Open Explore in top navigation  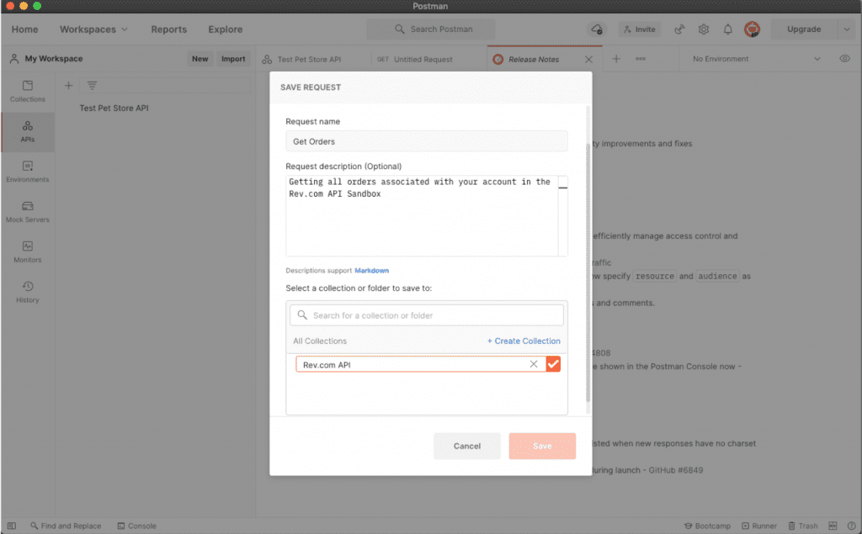pos(225,29)
